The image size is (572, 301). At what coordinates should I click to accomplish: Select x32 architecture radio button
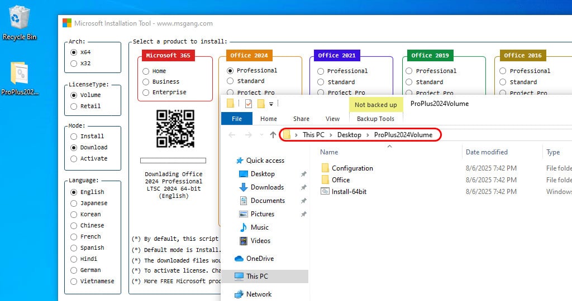tap(74, 64)
